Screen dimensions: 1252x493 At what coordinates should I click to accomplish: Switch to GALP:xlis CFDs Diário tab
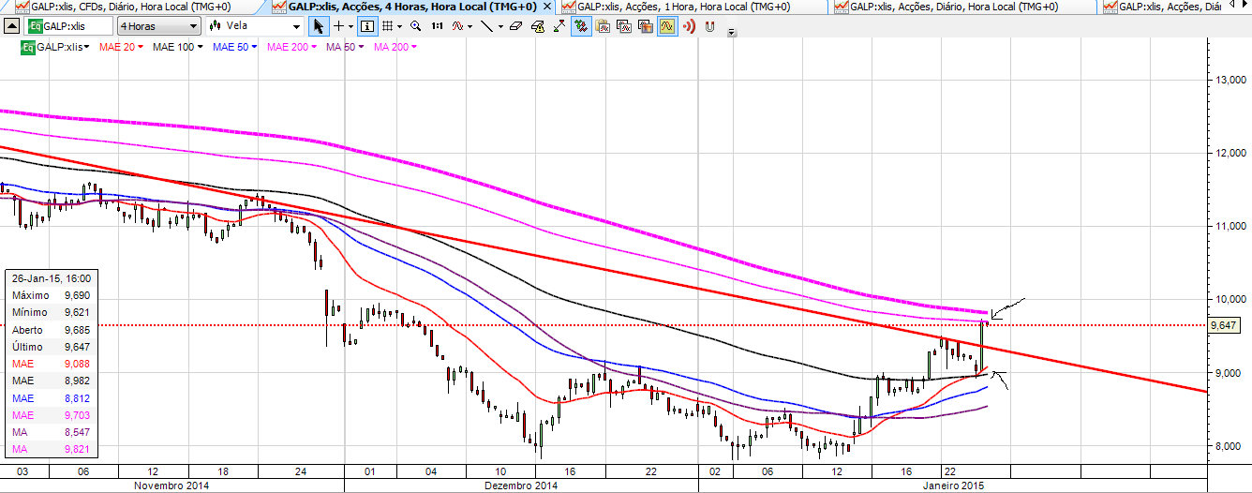pos(125,7)
